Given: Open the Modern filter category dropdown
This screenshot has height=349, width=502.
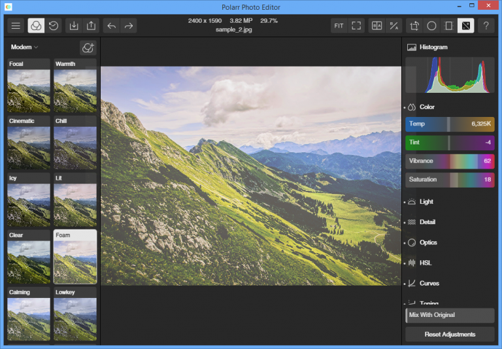Looking at the screenshot, I should click(x=25, y=47).
